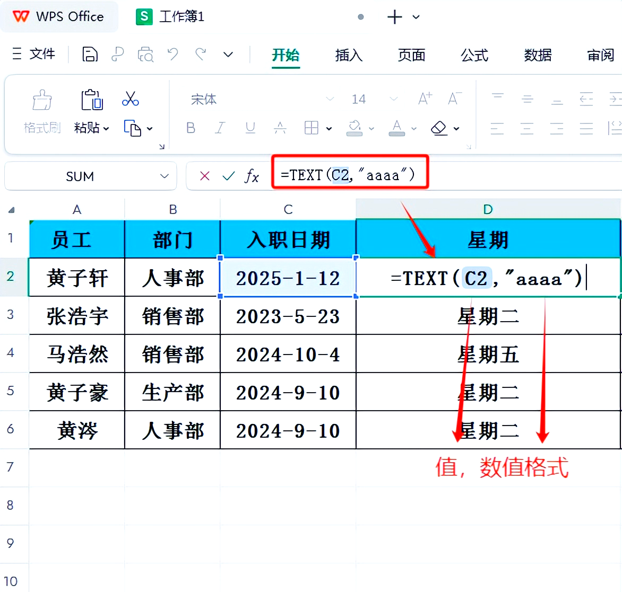622x592 pixels.
Task: Click the scissors cut icon
Action: click(x=130, y=99)
